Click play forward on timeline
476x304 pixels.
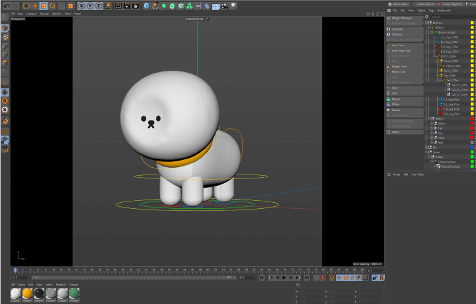284,278
